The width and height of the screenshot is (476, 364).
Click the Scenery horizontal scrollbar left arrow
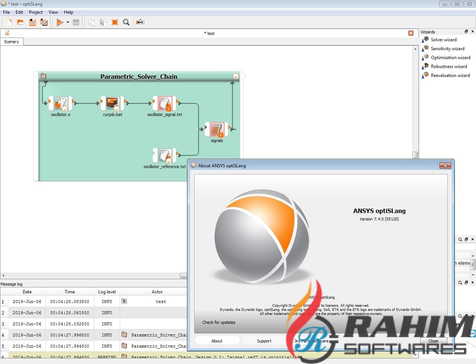click(x=3, y=276)
